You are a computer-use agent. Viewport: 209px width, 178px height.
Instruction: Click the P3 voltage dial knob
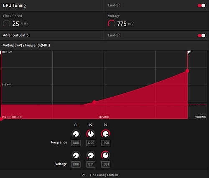click(x=106, y=155)
